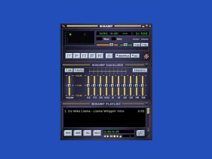Skip to next track button
The image size is (212, 159).
coord(100,56)
